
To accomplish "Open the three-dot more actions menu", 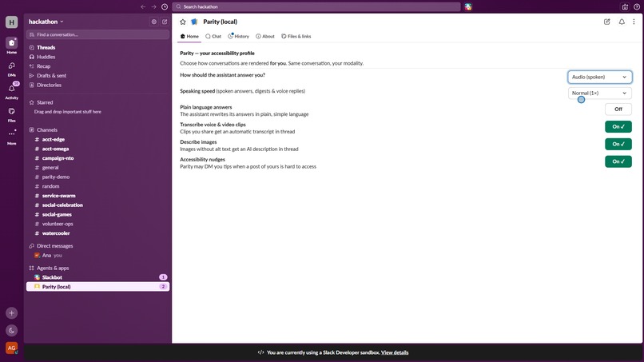I will coord(634,22).
